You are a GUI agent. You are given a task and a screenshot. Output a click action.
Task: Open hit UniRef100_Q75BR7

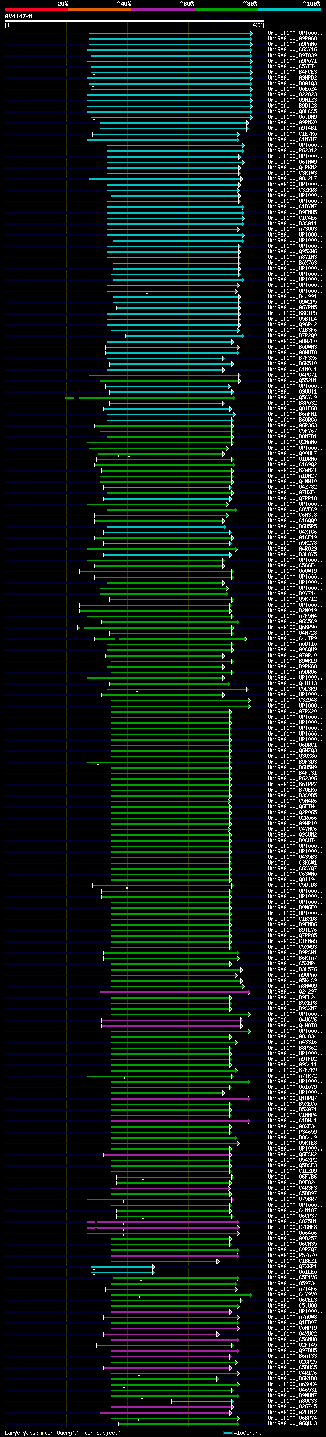pyautogui.click(x=292, y=1200)
